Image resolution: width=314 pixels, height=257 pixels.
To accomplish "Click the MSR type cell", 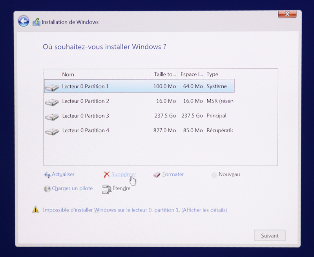I will coord(220,101).
